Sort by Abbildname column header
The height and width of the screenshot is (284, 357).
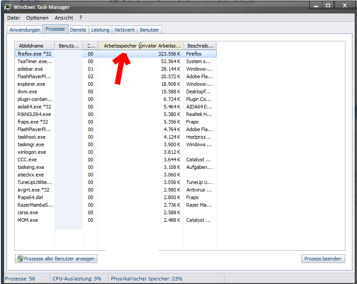pos(35,46)
